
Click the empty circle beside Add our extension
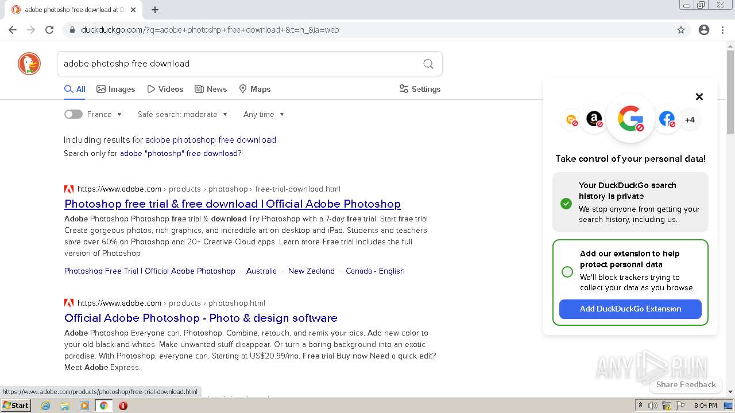567,272
